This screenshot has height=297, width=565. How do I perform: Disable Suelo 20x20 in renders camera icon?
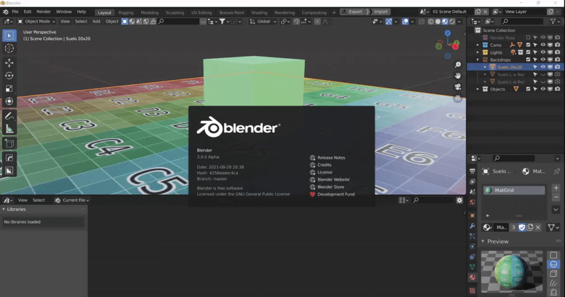[558, 67]
